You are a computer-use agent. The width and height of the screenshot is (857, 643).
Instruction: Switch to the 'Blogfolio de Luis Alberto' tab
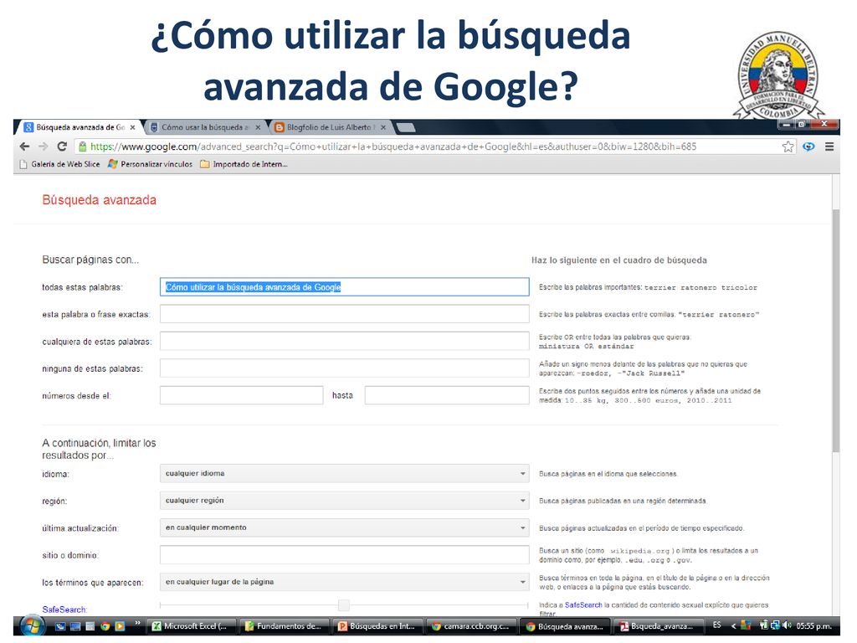click(330, 127)
